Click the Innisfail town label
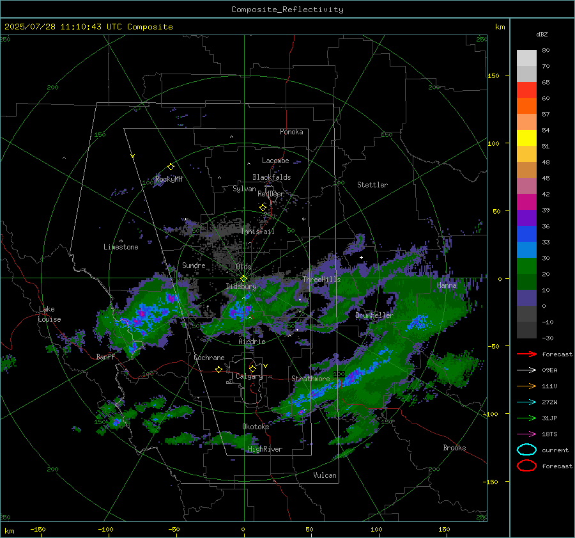Screen dimensions: 575x538 257,232
